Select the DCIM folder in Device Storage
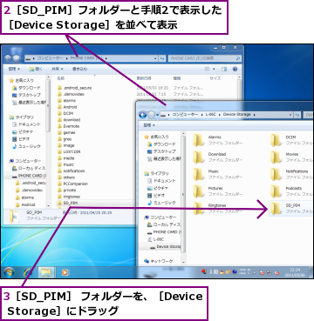 291,140
